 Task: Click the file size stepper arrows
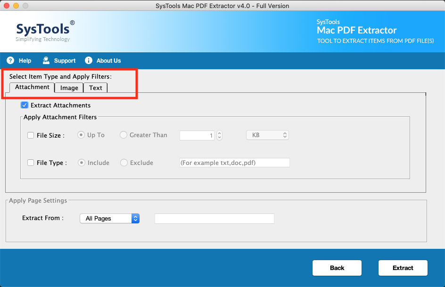(x=219, y=135)
